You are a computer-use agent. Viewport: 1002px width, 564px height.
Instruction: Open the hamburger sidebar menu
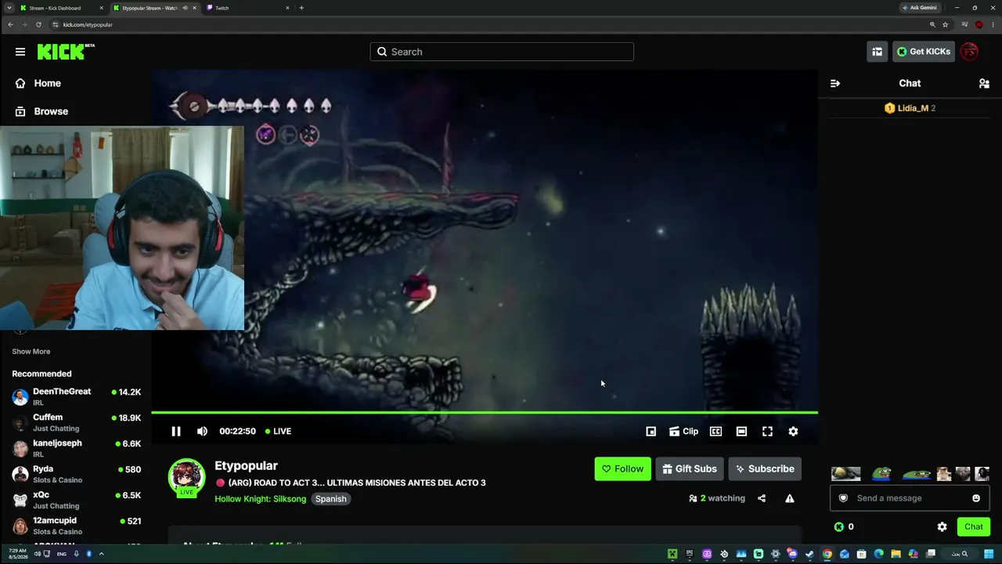click(20, 52)
